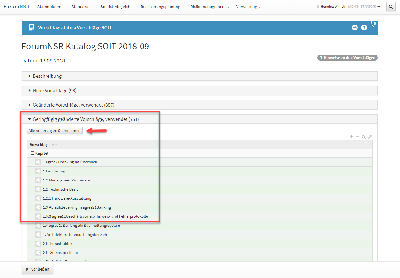
Task: Click the search magnifier button in navbar
Action: pyautogui.click(x=391, y=7)
